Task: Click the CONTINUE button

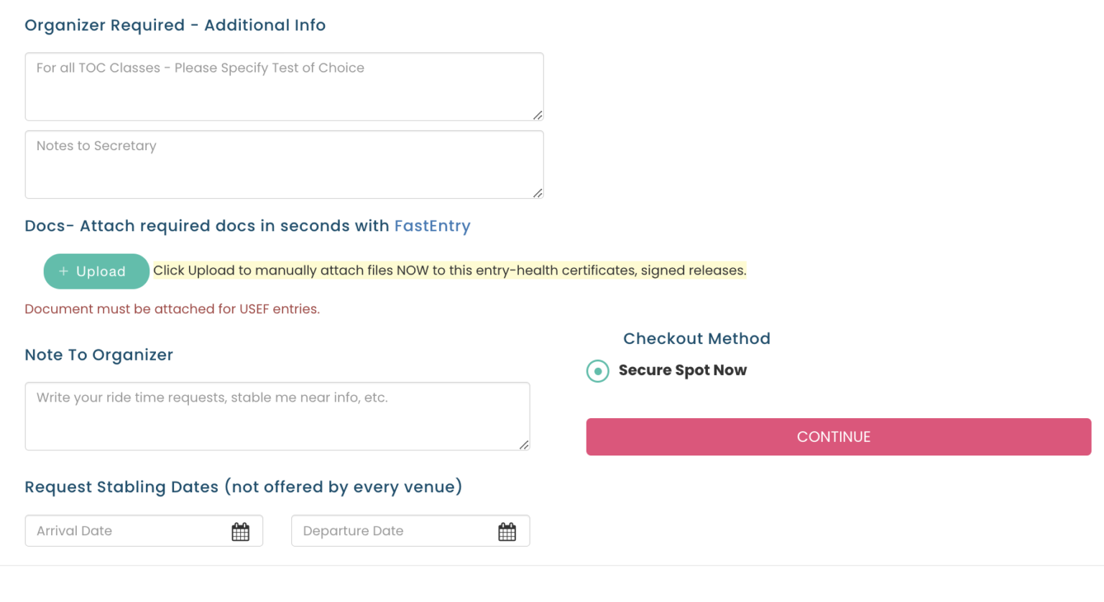Action: point(838,437)
